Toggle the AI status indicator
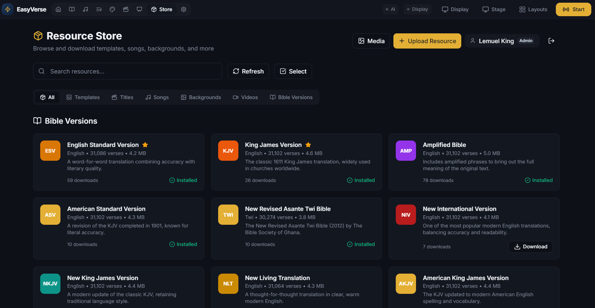This screenshot has width=595, height=308. pos(390,9)
